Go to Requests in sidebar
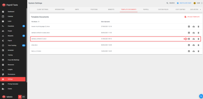The height and width of the screenshot is (99, 203). tap(10, 36)
